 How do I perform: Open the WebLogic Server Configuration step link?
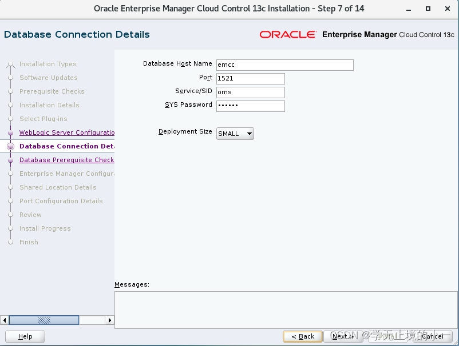66,132
